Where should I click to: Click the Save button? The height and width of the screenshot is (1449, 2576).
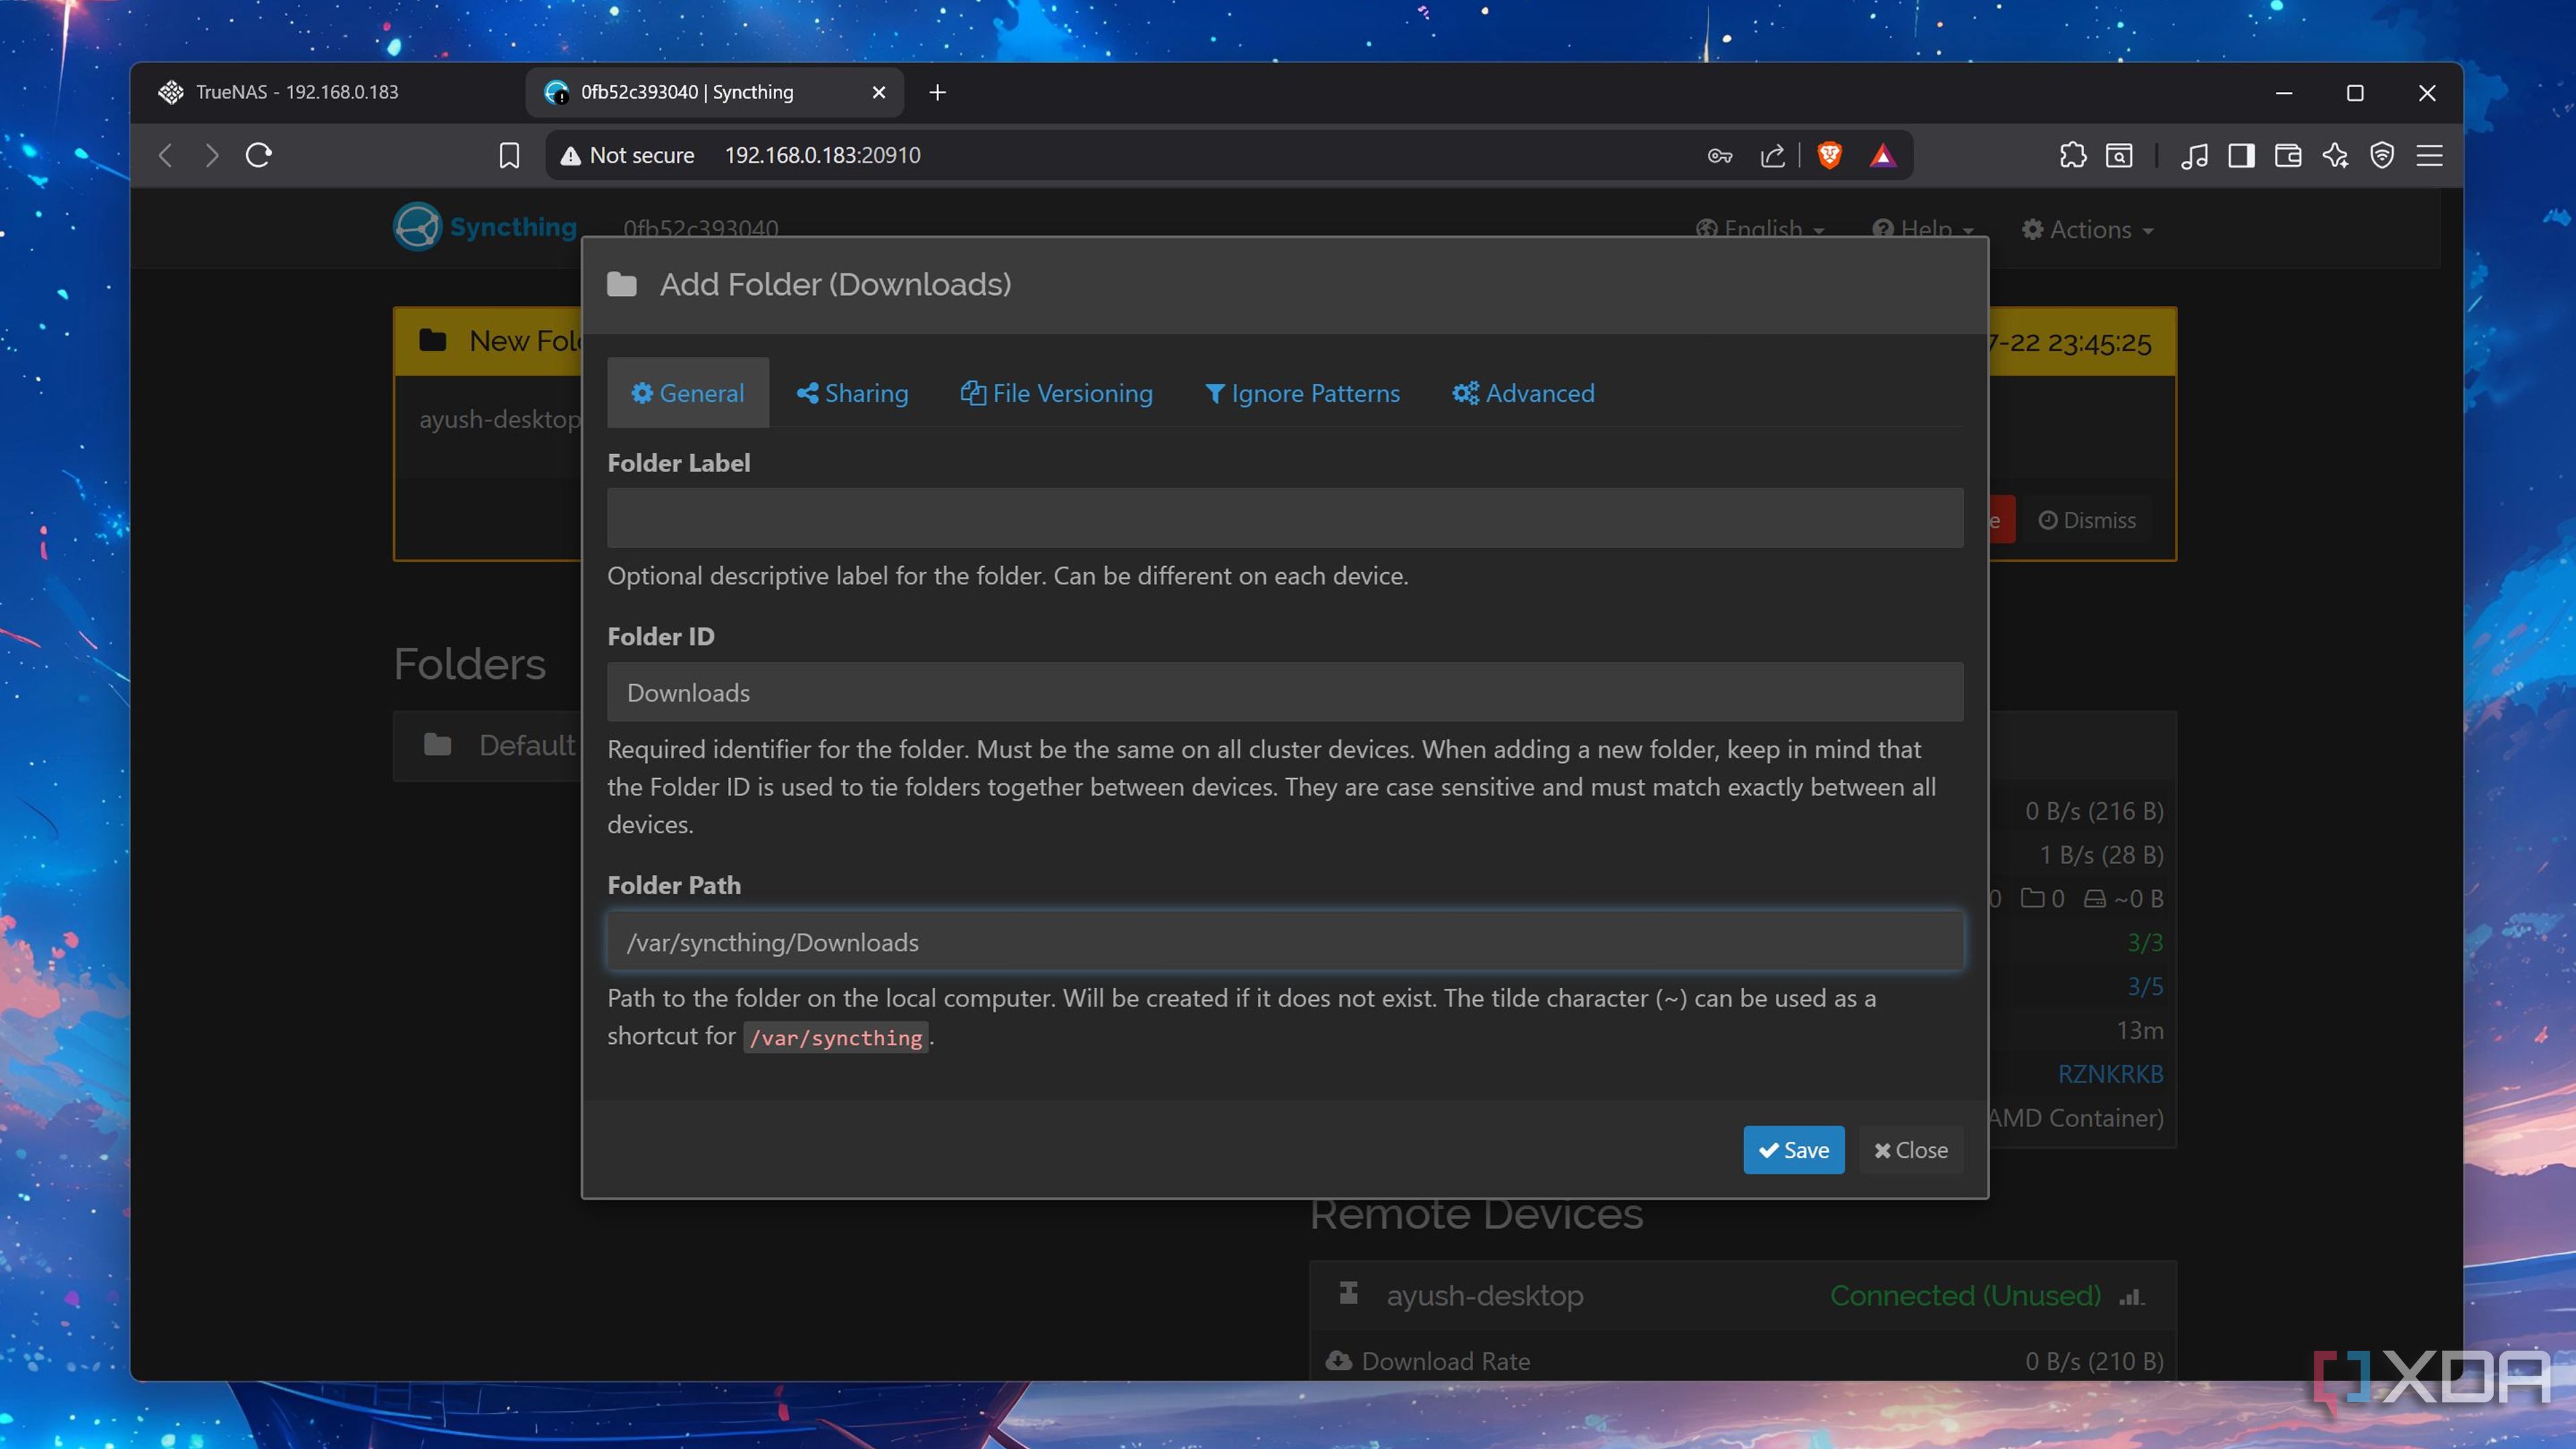1793,1150
